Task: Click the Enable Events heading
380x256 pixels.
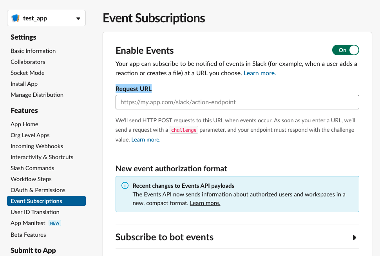Action: pyautogui.click(x=145, y=51)
